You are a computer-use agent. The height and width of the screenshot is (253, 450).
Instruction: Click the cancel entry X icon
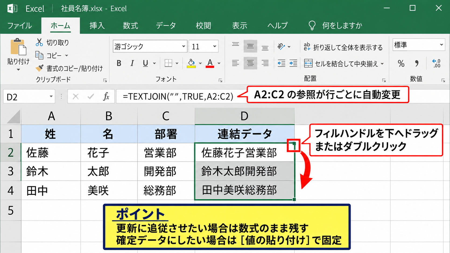pyautogui.click(x=76, y=97)
